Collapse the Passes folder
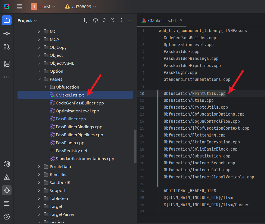Screen dimensions: 265x224 [x=39, y=79]
